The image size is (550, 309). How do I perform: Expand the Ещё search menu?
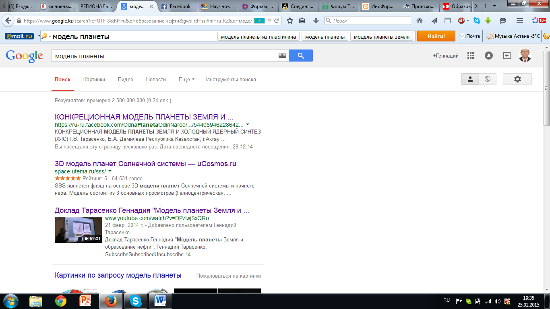[186, 80]
